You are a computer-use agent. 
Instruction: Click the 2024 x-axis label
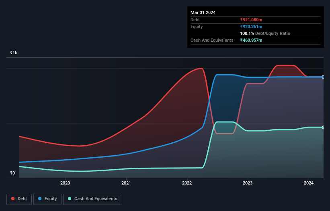coord(309,183)
